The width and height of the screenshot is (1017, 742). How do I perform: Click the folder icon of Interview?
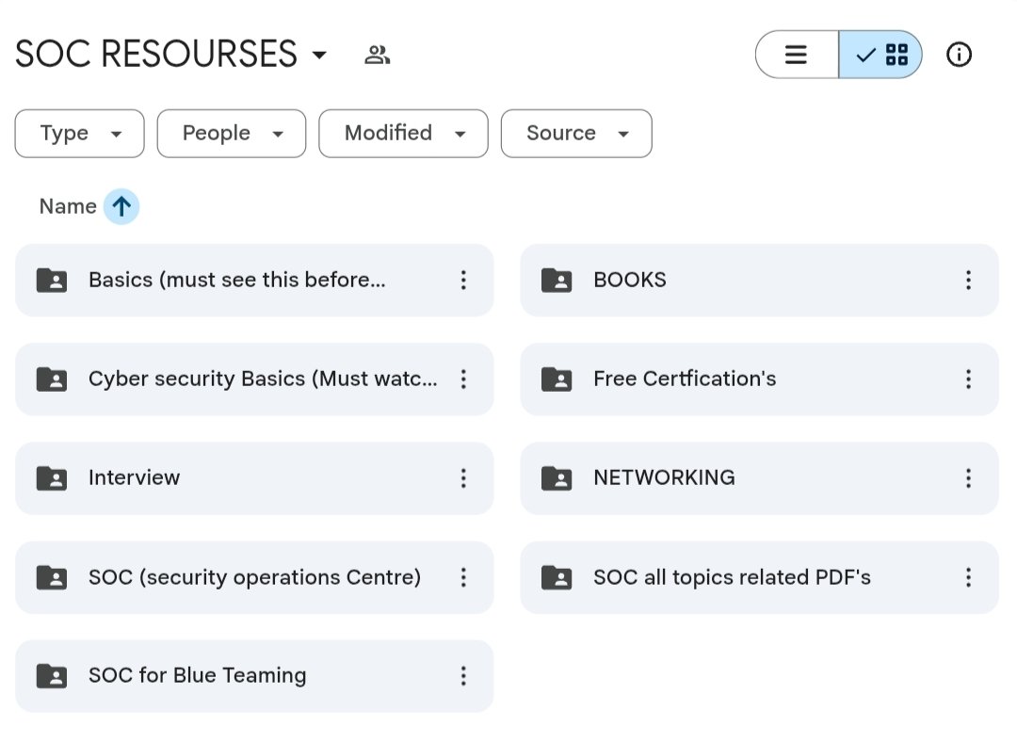52,478
